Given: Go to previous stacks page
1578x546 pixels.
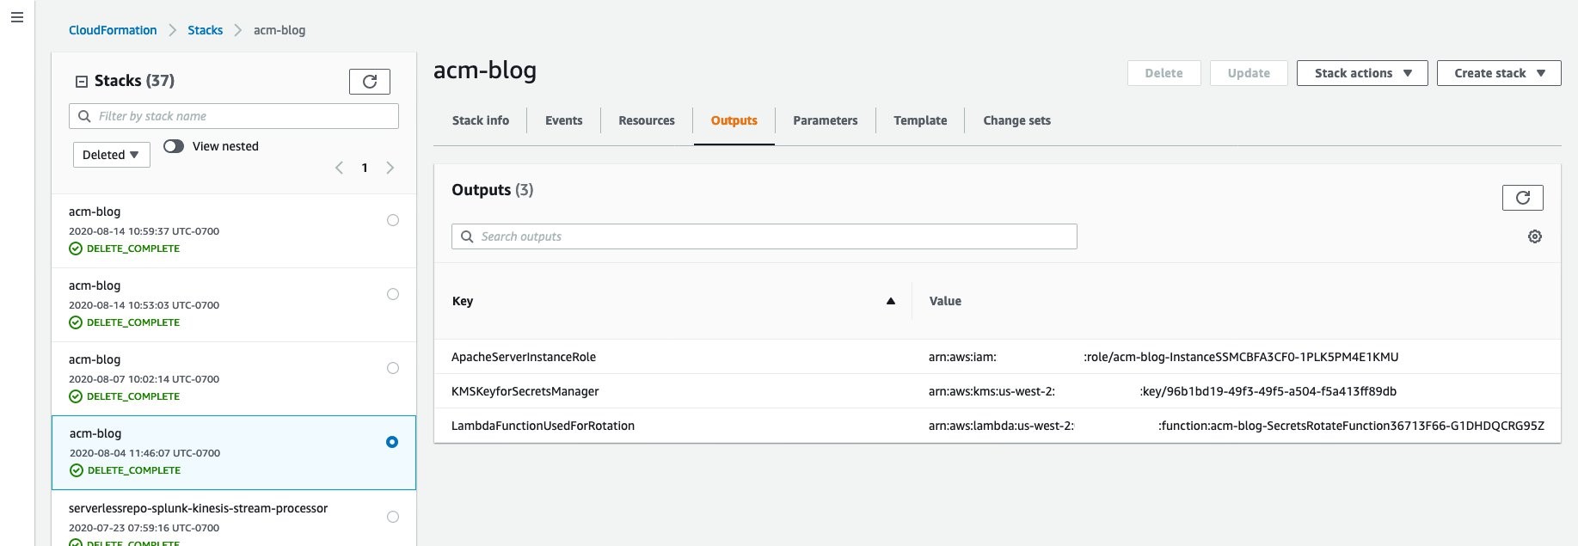Looking at the screenshot, I should [339, 168].
